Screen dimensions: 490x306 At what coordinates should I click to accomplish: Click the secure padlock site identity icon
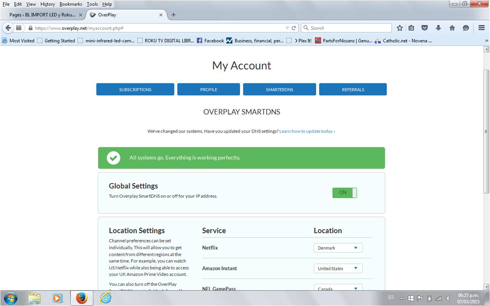30,28
